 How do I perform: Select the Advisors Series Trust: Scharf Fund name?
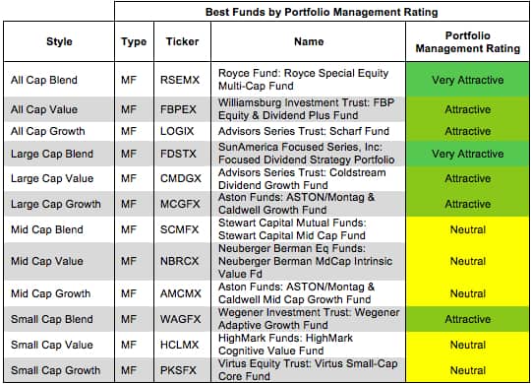(304, 131)
